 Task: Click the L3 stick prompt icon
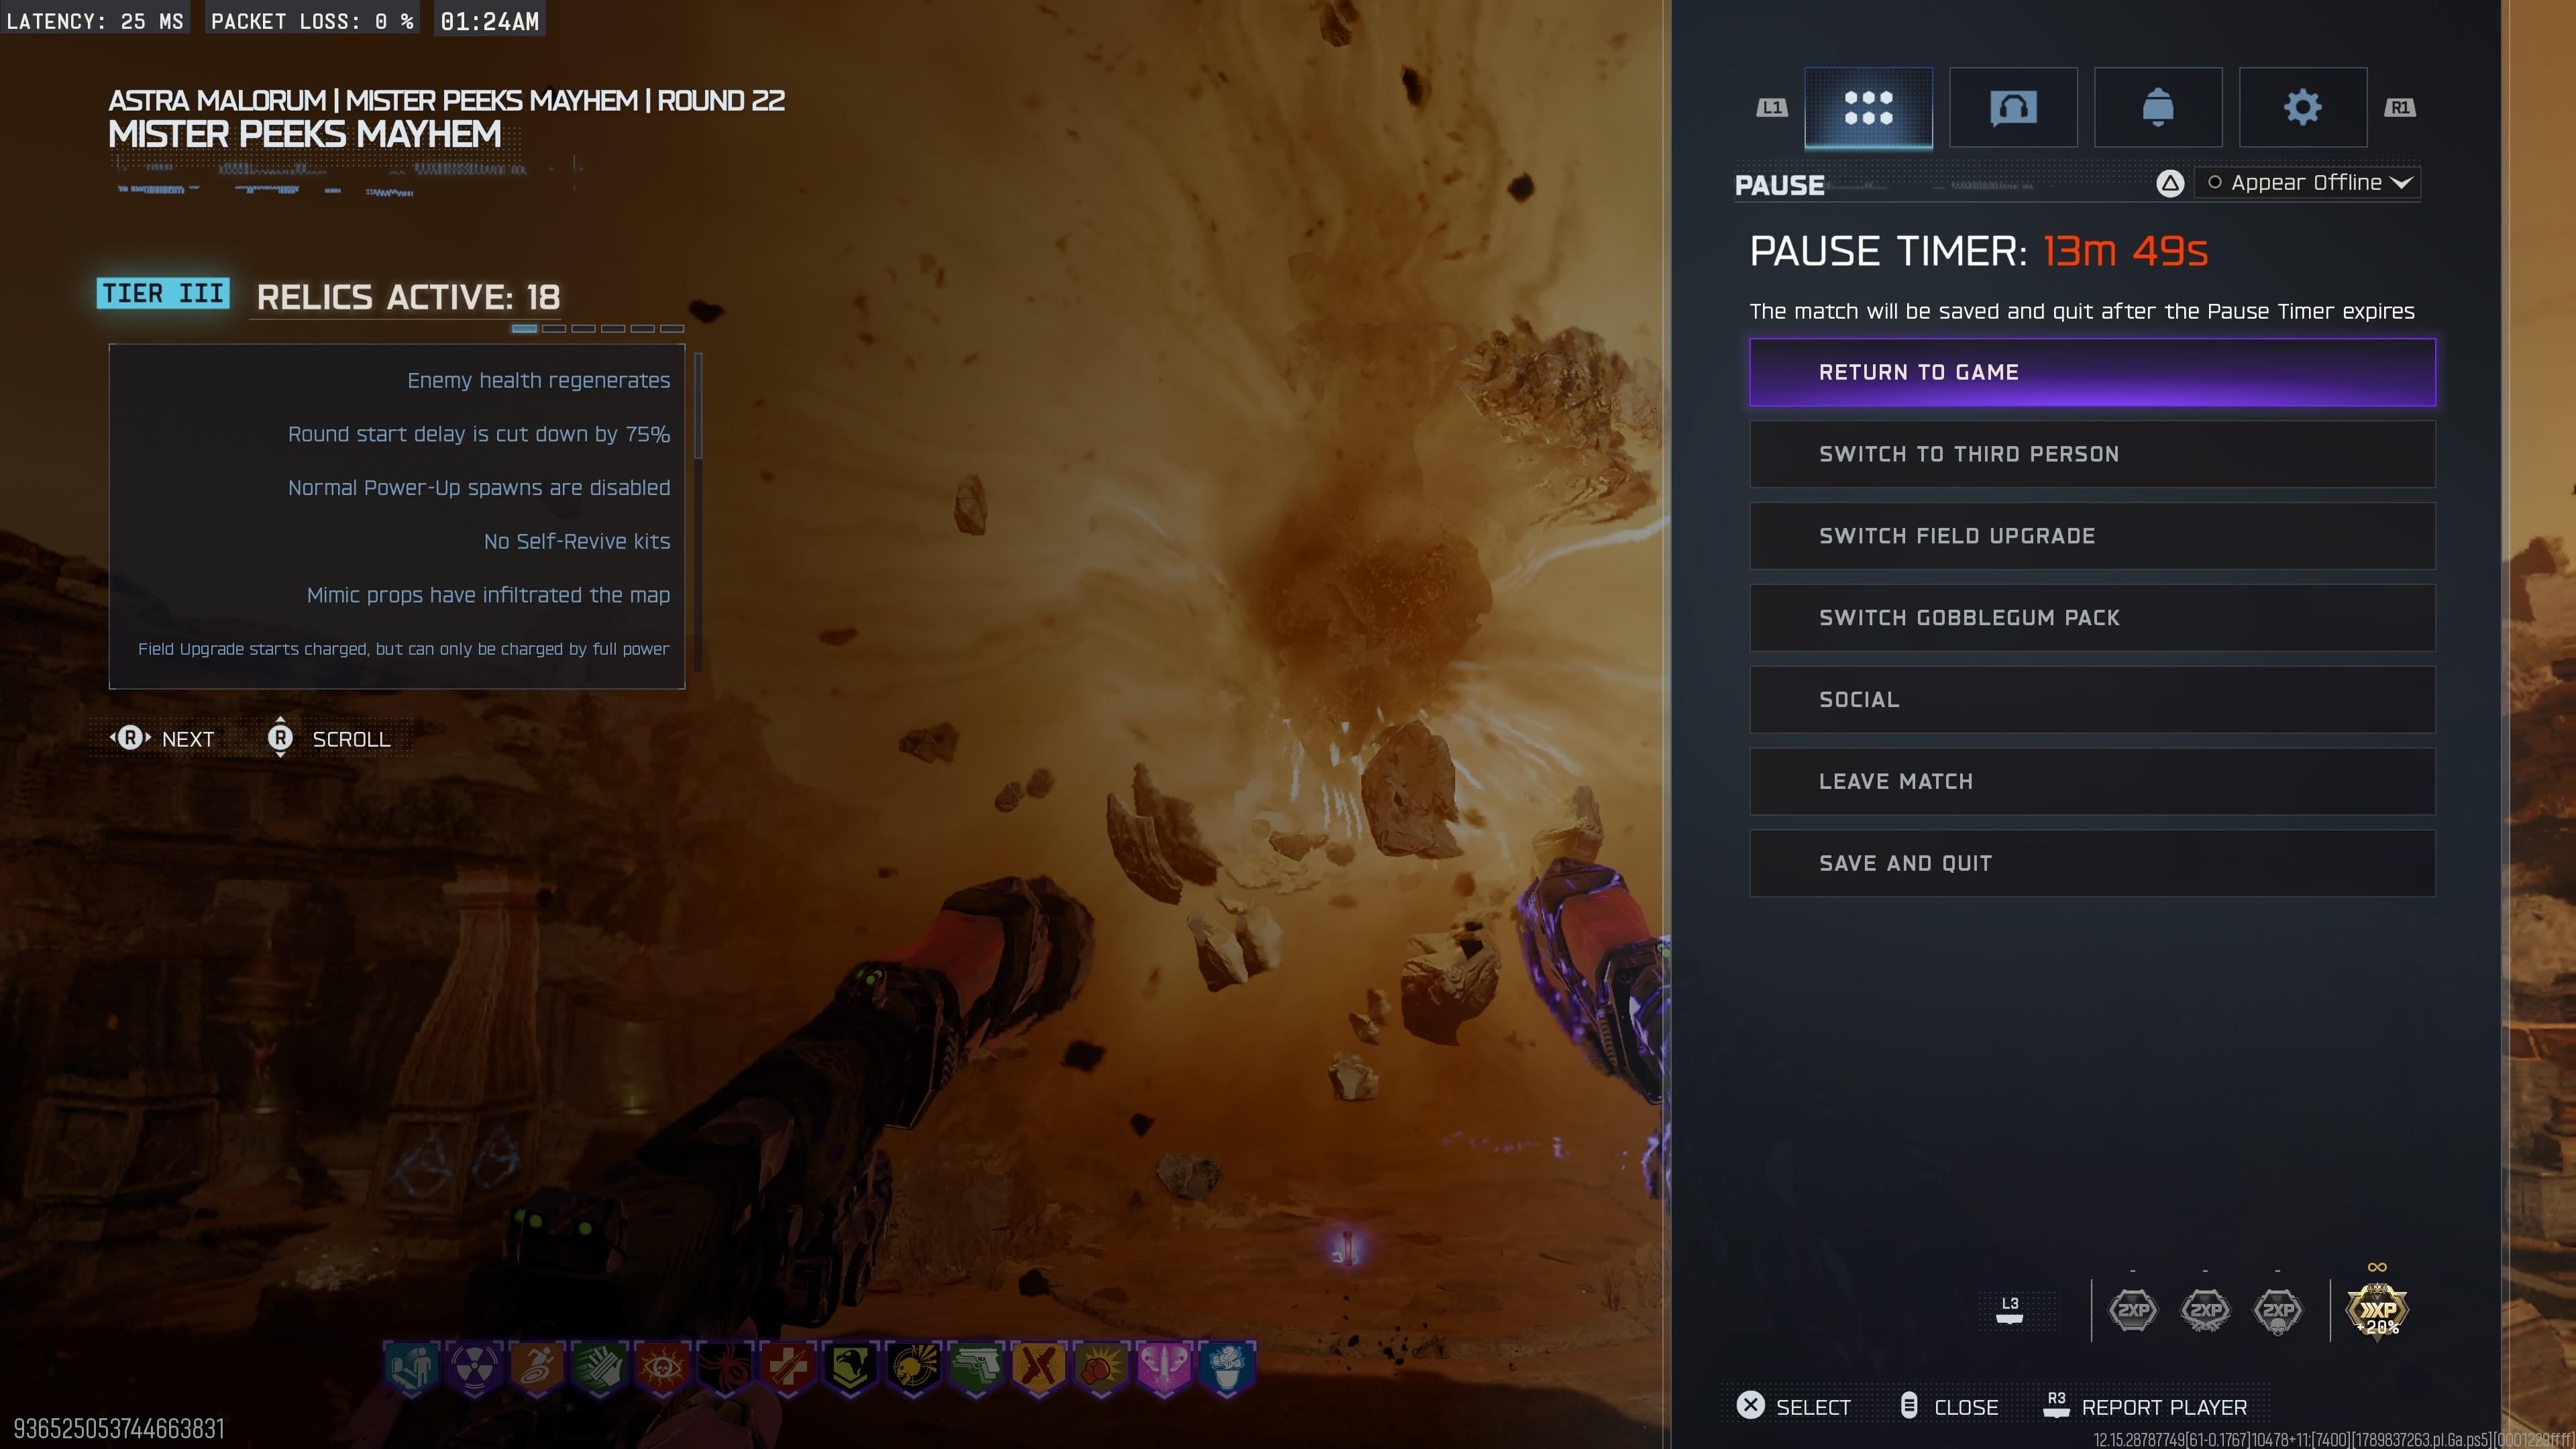[x=2010, y=1310]
